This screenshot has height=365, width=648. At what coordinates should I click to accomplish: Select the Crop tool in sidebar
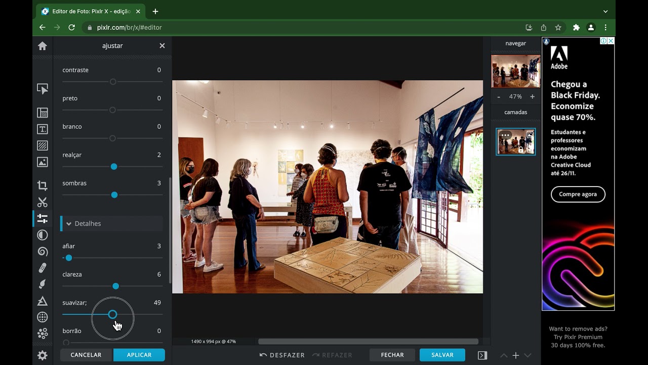click(x=43, y=186)
